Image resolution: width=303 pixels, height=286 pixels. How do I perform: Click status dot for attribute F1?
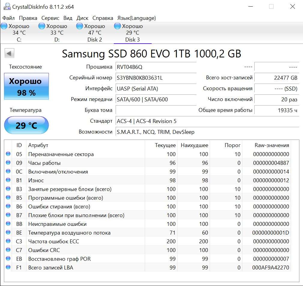pyautogui.click(x=8, y=267)
